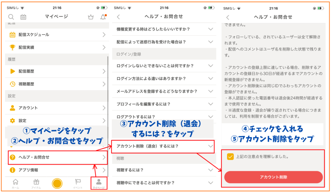The width and height of the screenshot is (332, 193).
Task: Expand 視聴するには？
Action: click(x=164, y=170)
